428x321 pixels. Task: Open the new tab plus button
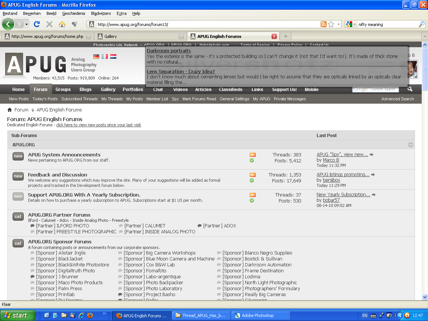[x=285, y=36]
